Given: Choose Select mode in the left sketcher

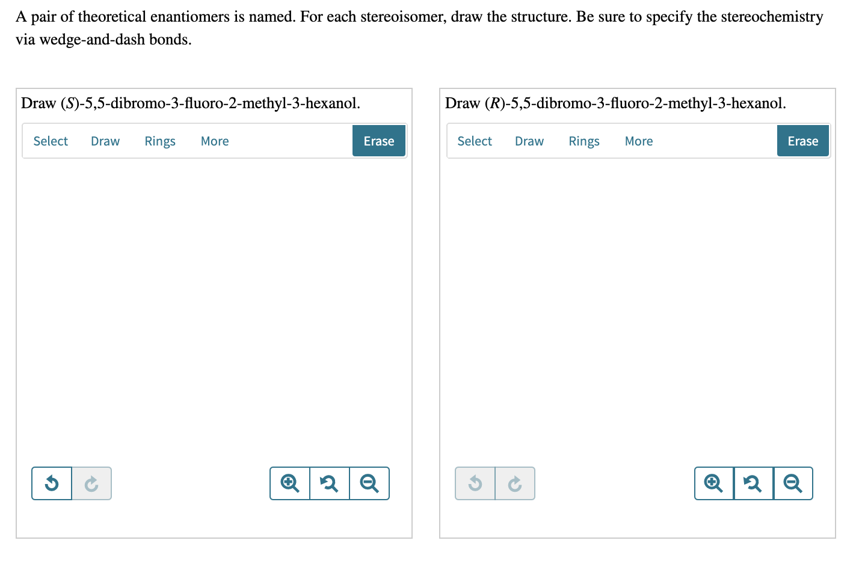Looking at the screenshot, I should point(51,141).
